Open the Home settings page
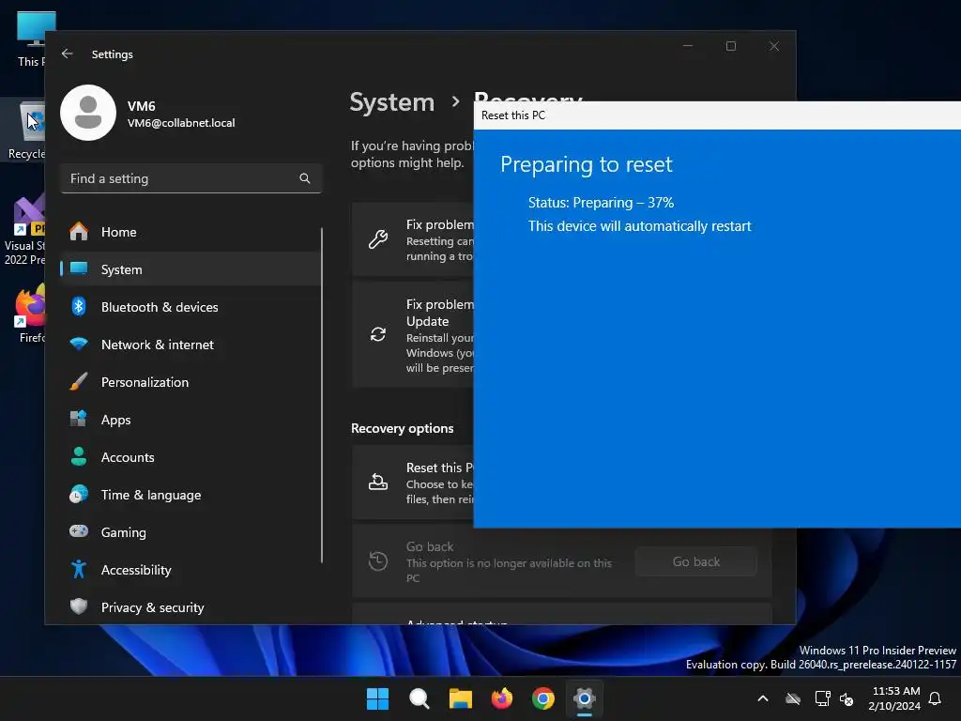961x721 pixels. click(191, 232)
